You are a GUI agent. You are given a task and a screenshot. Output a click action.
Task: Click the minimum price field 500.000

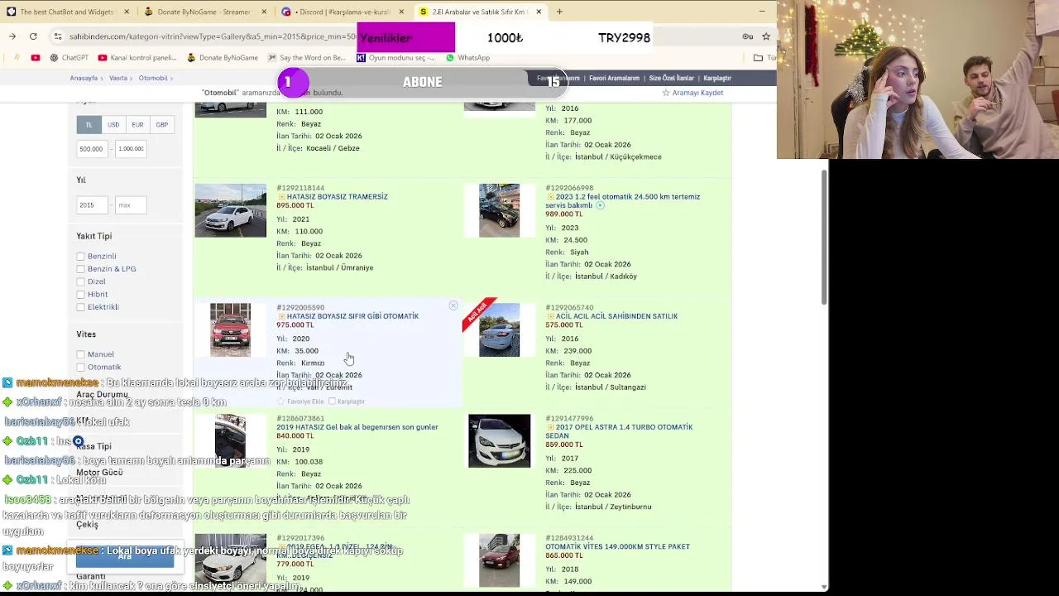[x=93, y=149]
